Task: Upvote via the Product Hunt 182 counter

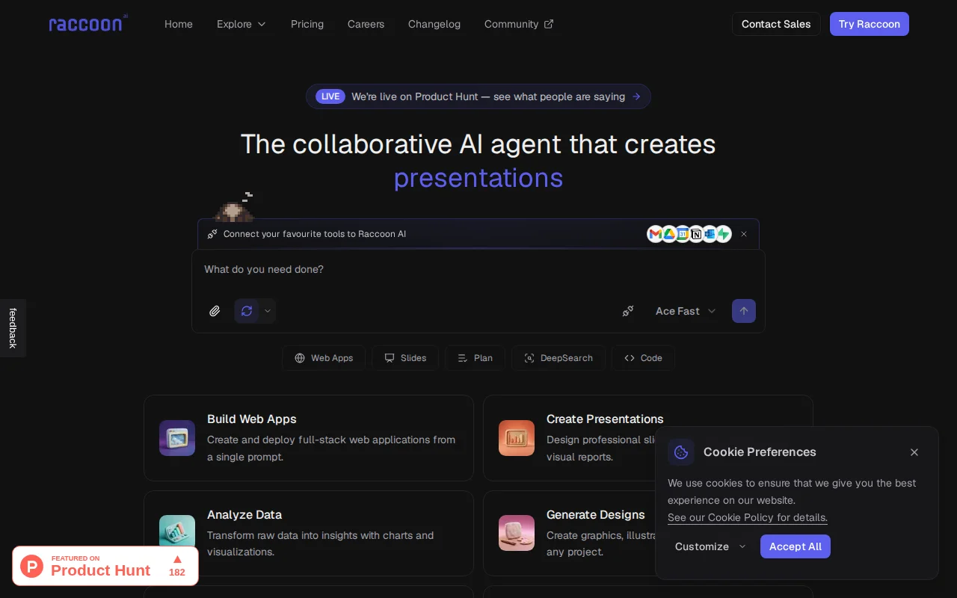Action: click(177, 566)
